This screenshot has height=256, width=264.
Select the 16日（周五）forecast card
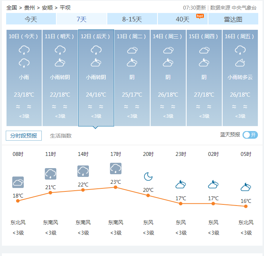(x=240, y=78)
